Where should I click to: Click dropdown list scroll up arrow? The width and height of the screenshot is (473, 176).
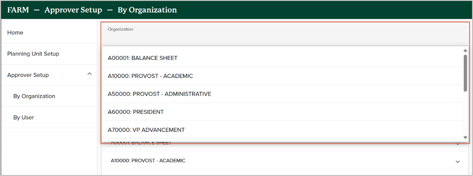coord(465,50)
